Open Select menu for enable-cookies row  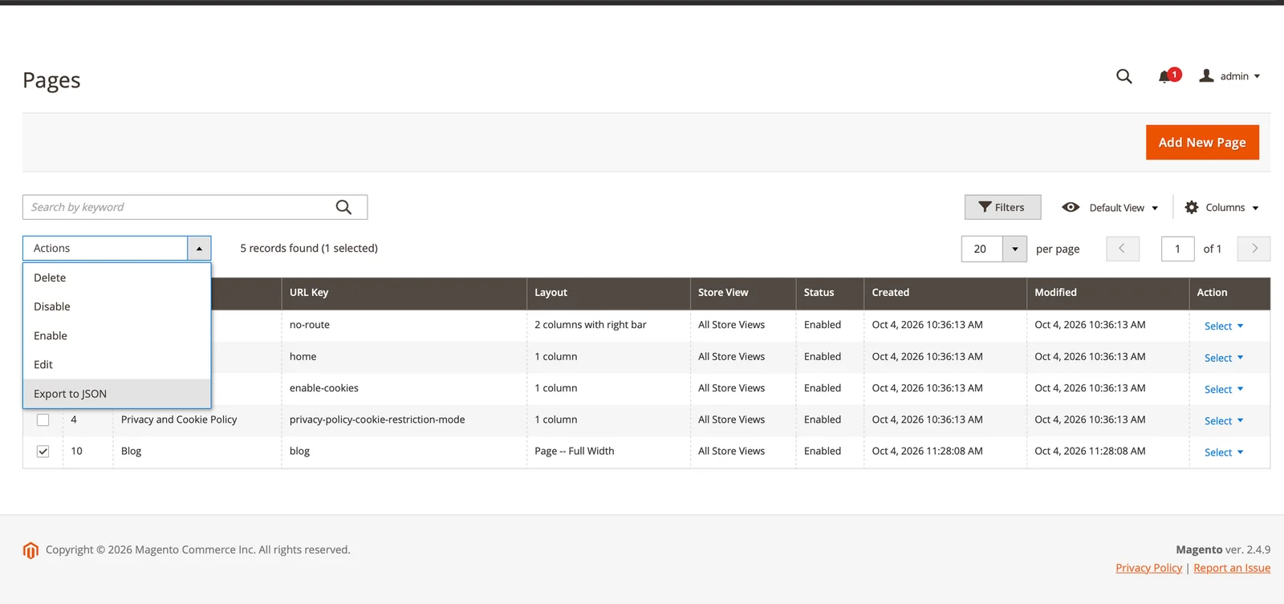[1223, 389]
